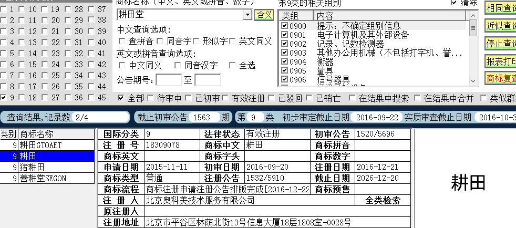Click the 类组 column header
This screenshot has height=228, width=516.
coord(296,15)
